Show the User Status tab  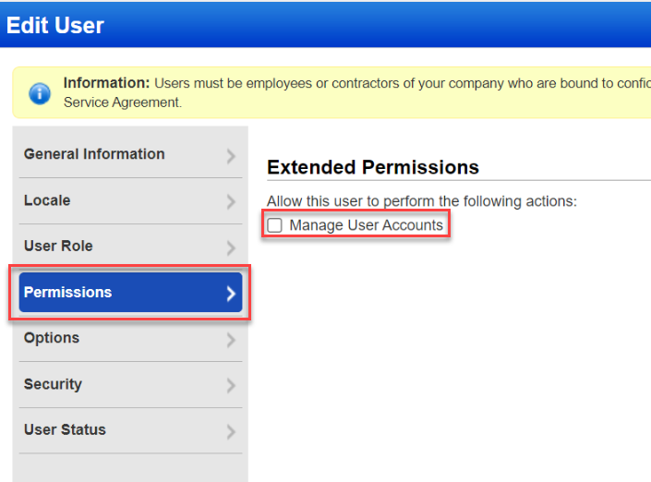pos(65,429)
